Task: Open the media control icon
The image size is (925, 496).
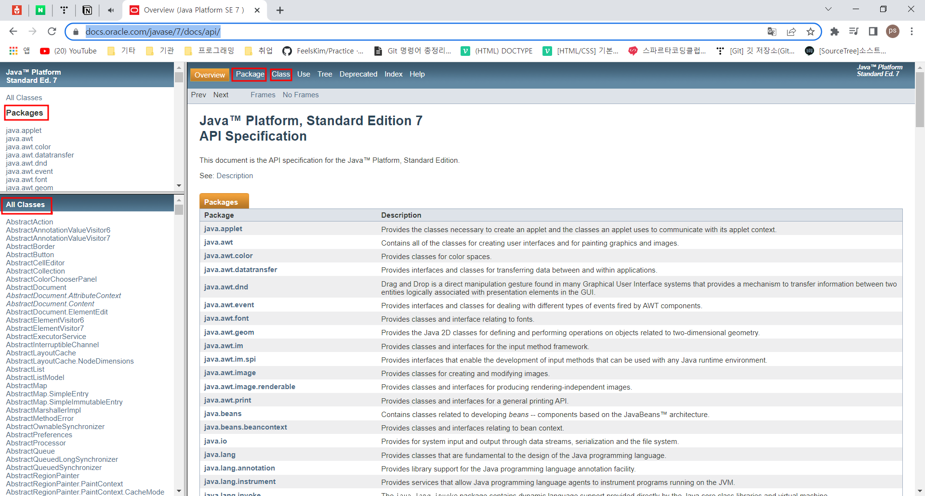Action: (x=854, y=31)
